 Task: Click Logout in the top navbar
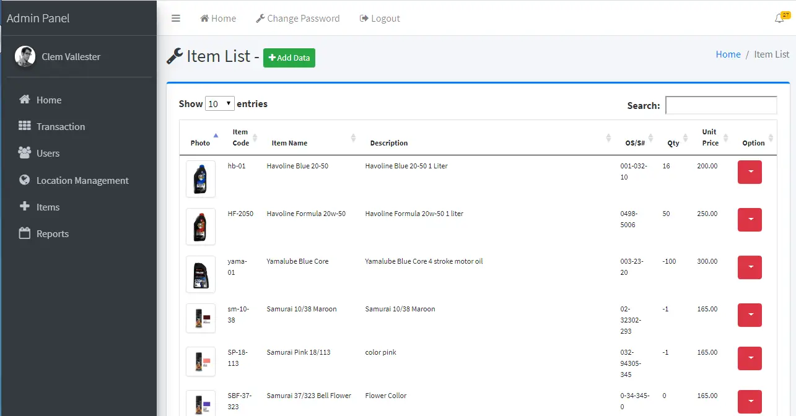pyautogui.click(x=380, y=19)
